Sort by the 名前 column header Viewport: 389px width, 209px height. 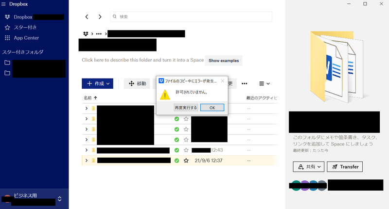pyautogui.click(x=90, y=98)
